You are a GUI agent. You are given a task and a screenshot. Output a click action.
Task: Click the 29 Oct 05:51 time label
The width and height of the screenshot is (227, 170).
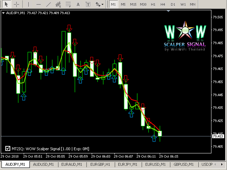33,157
